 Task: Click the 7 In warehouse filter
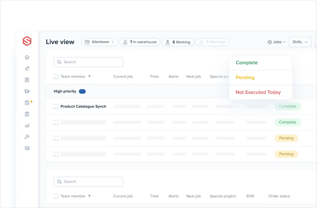140,42
